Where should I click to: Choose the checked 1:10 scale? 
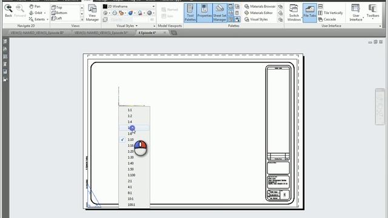pyautogui.click(x=135, y=140)
